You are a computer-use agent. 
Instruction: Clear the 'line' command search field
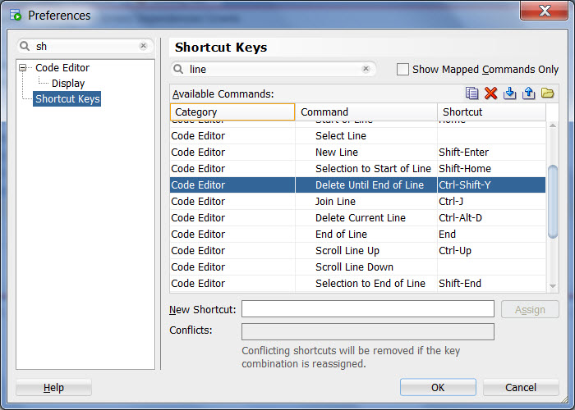pos(366,70)
